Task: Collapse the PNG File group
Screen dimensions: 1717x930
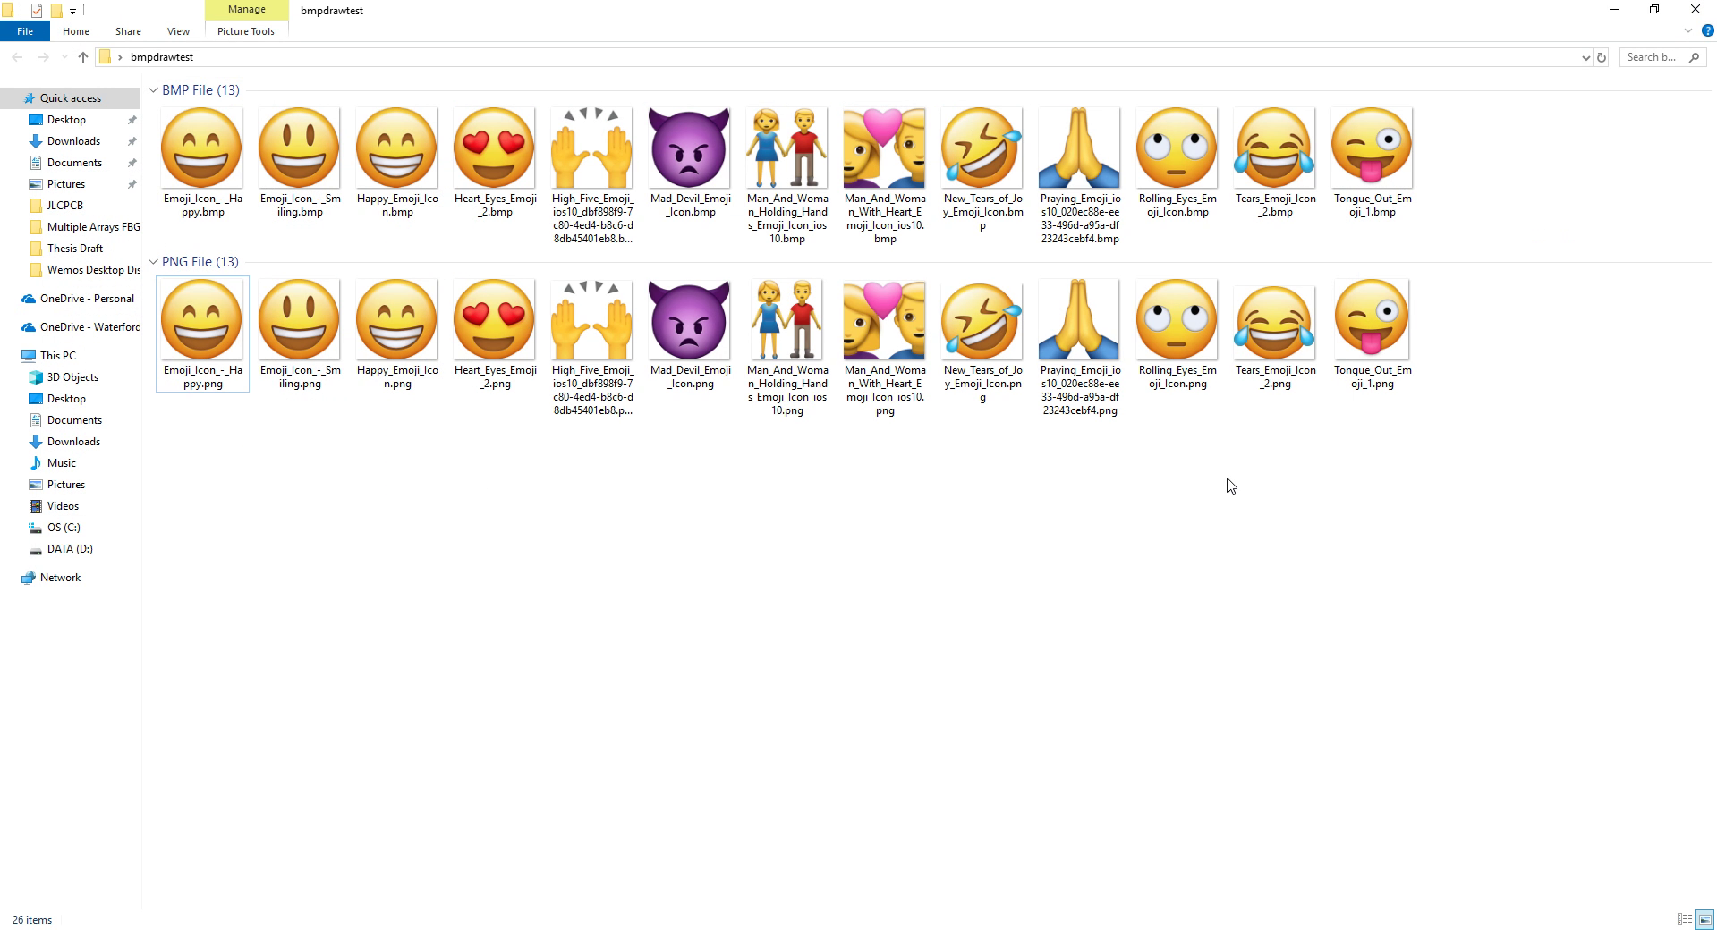Action: [x=153, y=262]
